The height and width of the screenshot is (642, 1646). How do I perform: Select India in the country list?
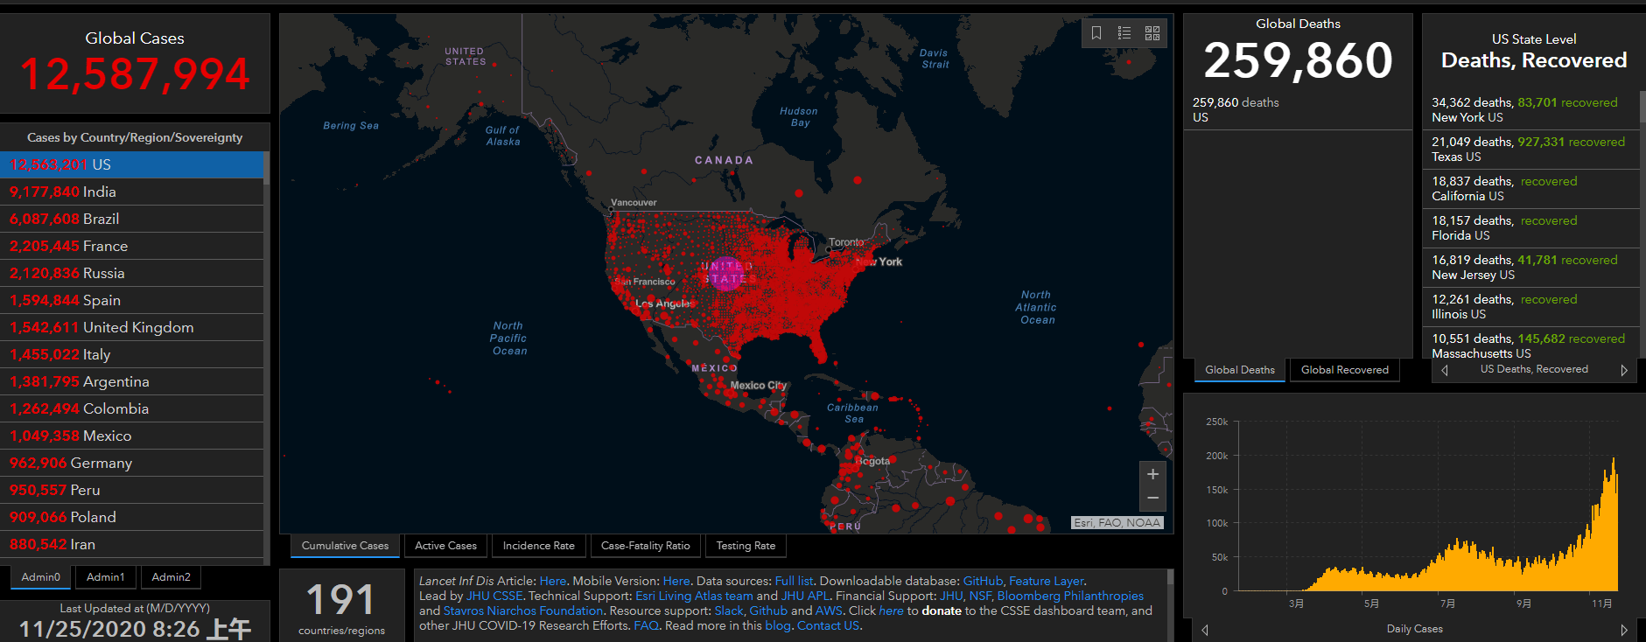pos(131,192)
